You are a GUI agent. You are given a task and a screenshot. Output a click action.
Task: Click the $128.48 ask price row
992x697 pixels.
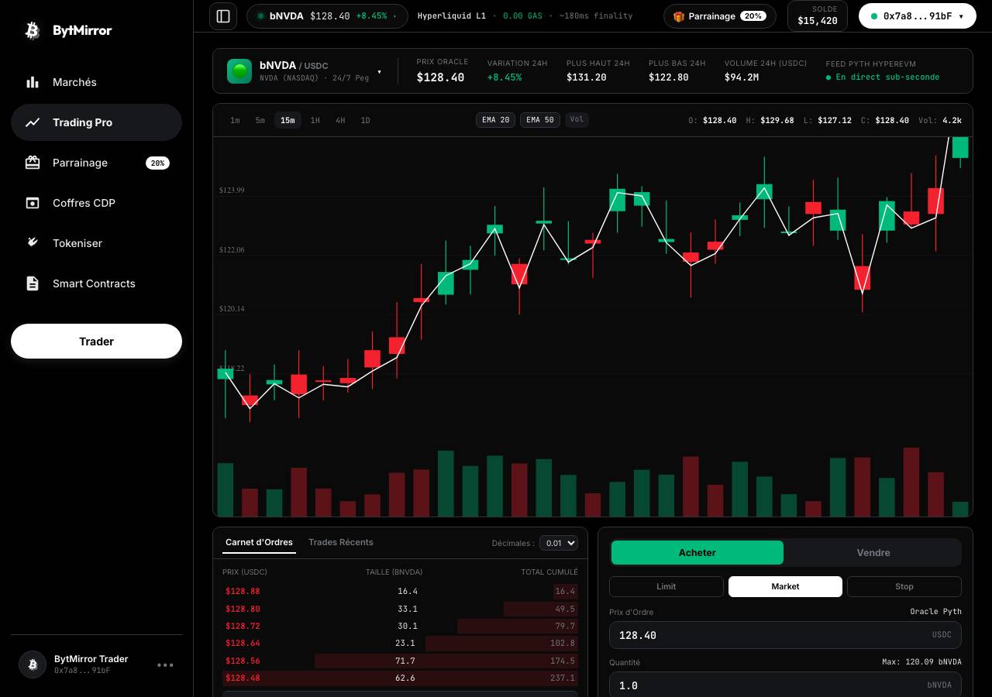400,678
